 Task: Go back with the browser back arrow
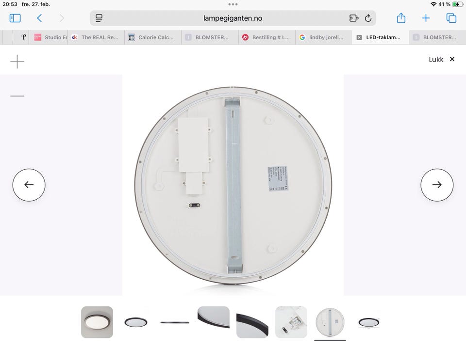point(39,18)
